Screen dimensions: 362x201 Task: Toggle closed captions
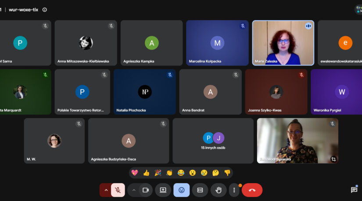[200, 190]
